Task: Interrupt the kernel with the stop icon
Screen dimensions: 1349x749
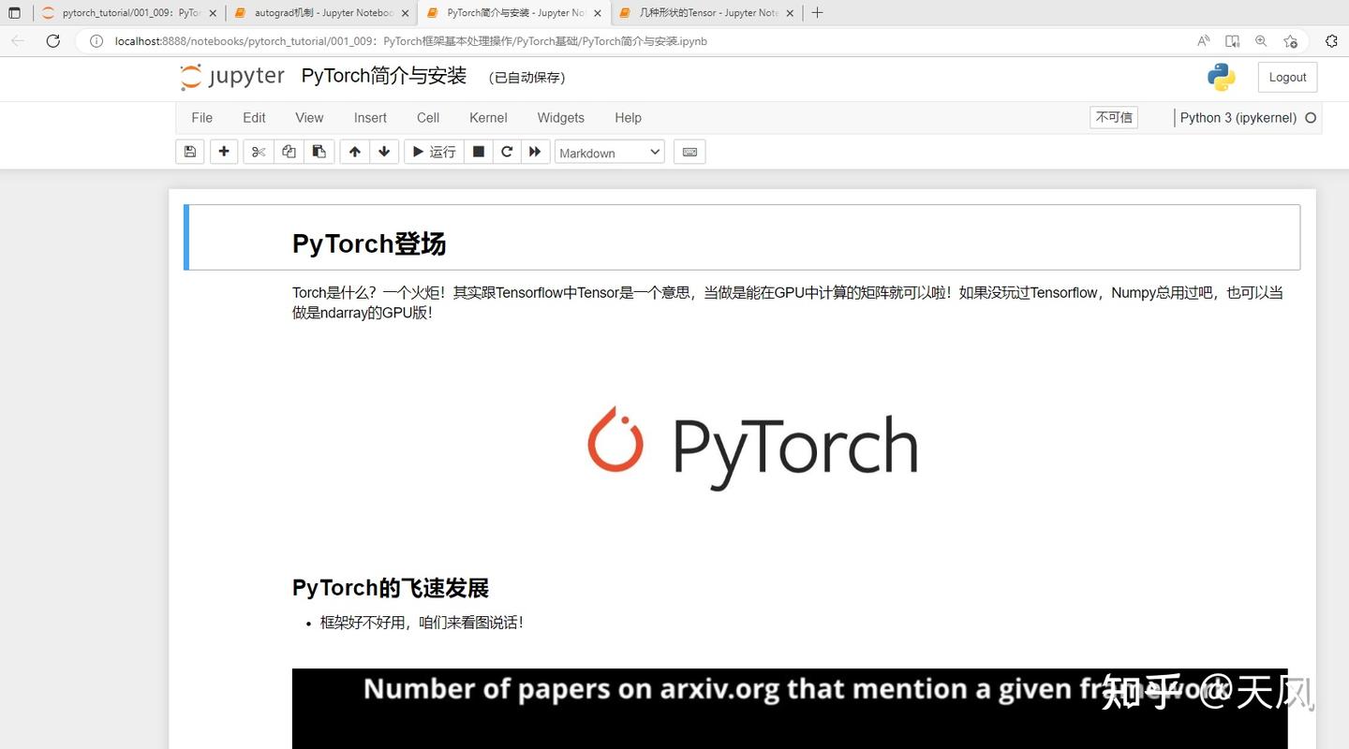Action: [x=478, y=151]
